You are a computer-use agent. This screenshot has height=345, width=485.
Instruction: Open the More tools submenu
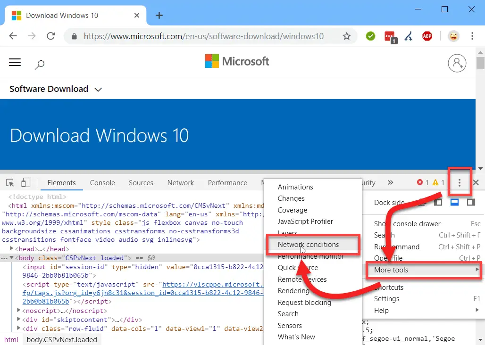(424, 270)
